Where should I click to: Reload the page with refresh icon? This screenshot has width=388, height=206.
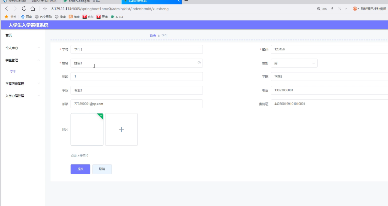click(x=24, y=9)
